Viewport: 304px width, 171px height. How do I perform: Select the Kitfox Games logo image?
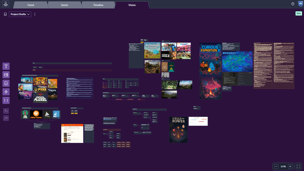36,114
